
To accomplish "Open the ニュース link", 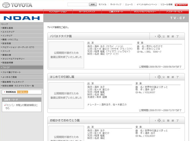I will (x=129, y=4).
